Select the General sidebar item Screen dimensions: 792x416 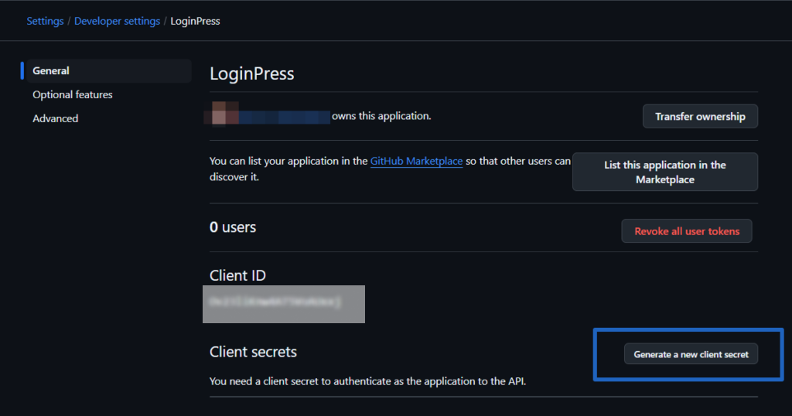click(108, 70)
